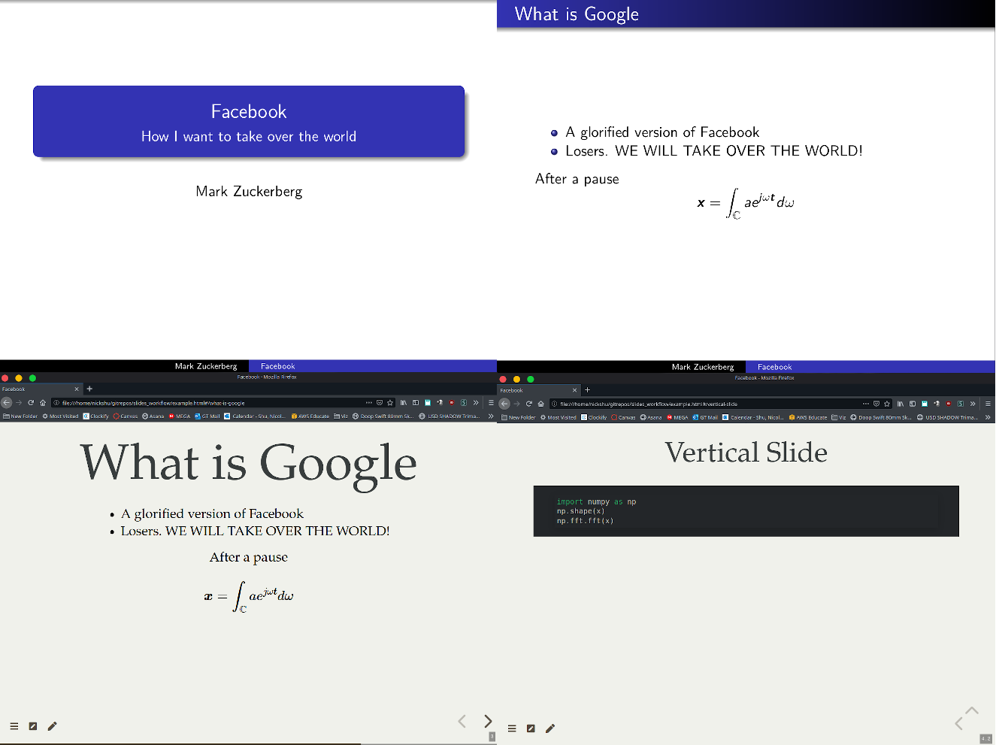The image size is (996, 745).
Task: Open the hamburger menu in the Vertical Slide window
Action: coord(988,404)
